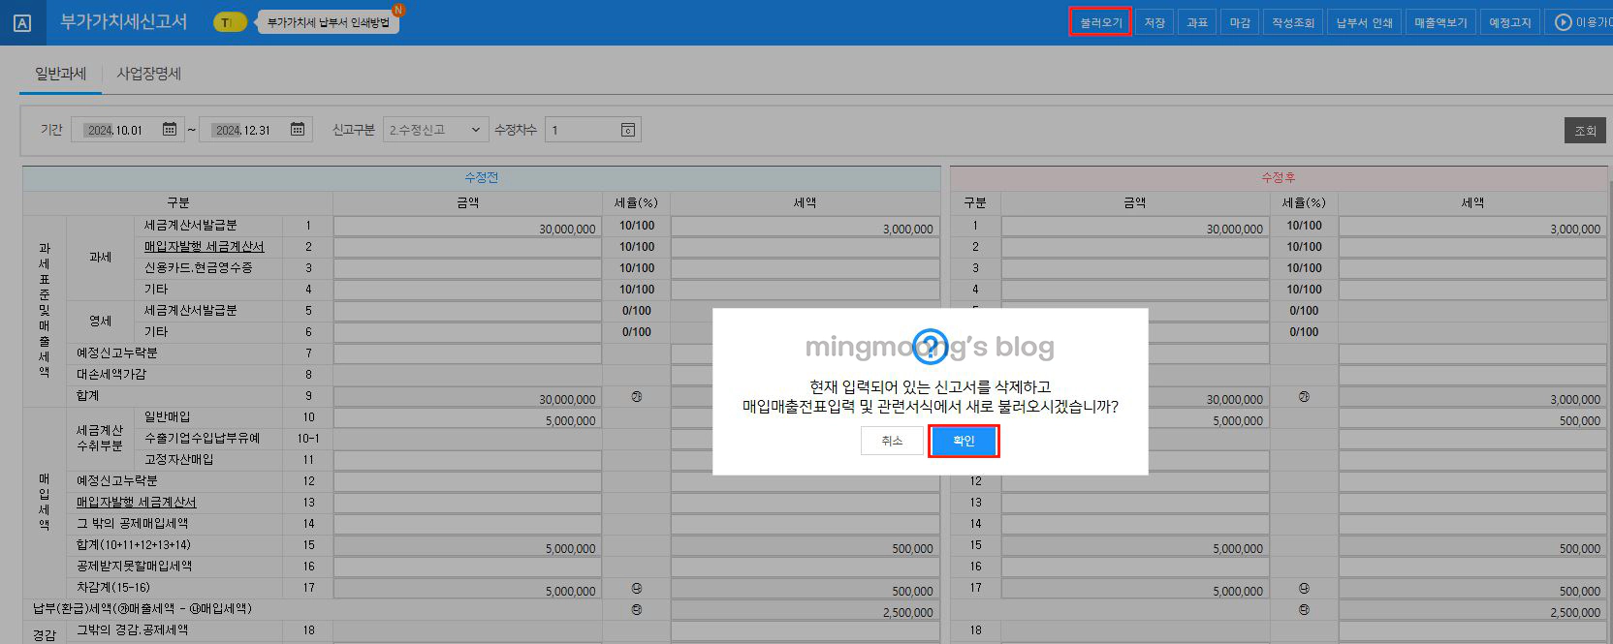
Task: Switch to the 사업장명세 tab
Action: pos(149,74)
